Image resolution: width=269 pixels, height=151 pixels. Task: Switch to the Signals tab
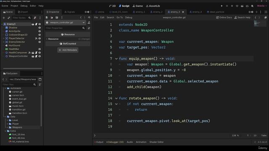point(69,12)
